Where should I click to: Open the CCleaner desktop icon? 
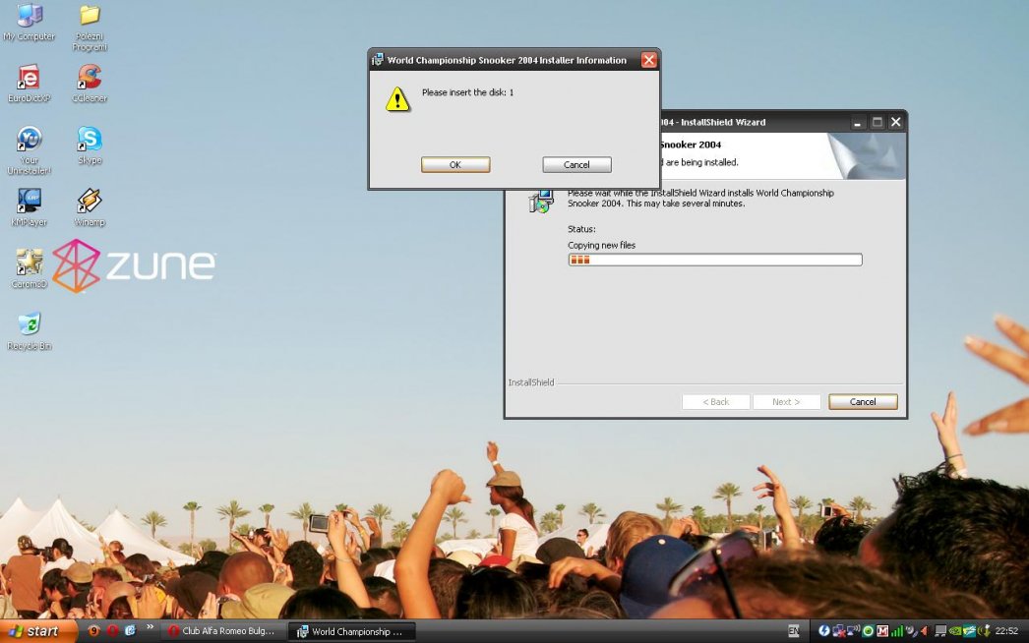pyautogui.click(x=90, y=79)
